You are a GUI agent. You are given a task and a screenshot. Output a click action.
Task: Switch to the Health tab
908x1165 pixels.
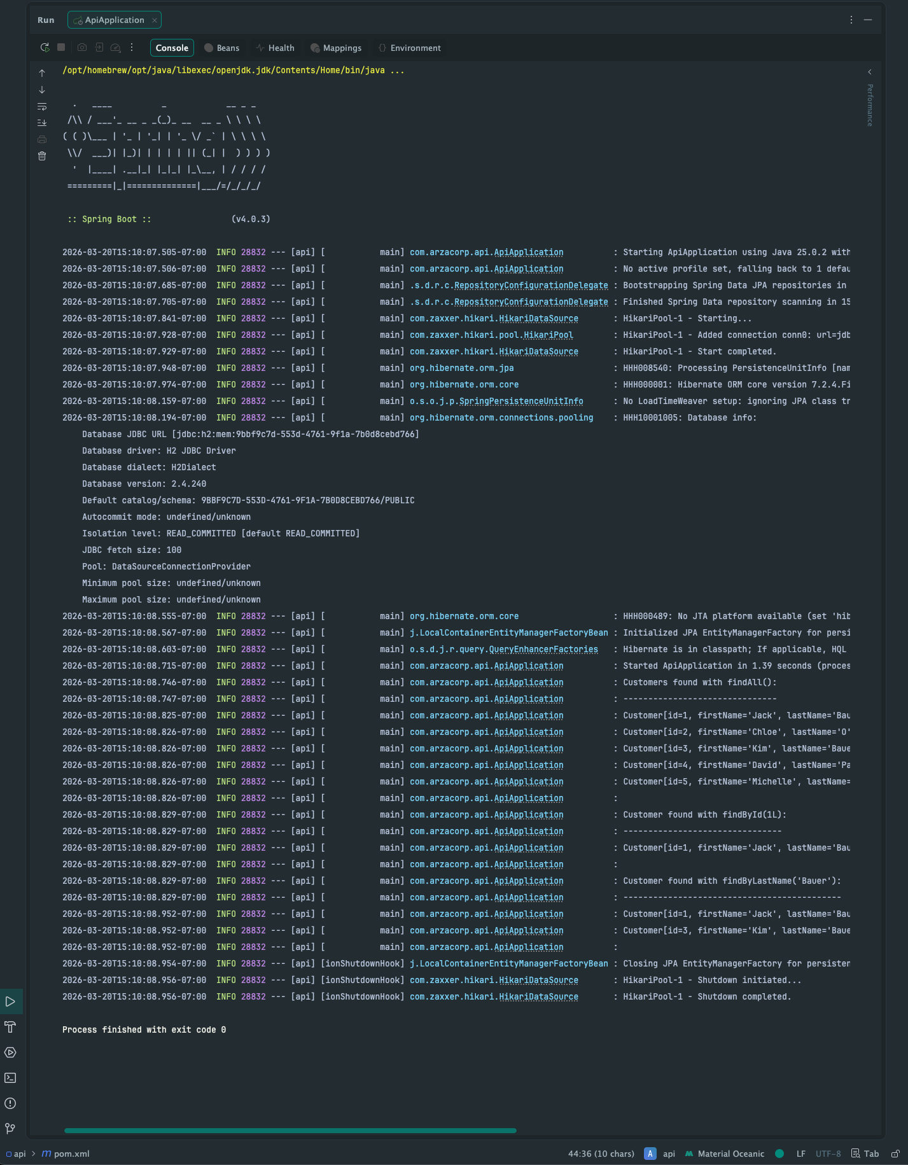[x=275, y=48]
